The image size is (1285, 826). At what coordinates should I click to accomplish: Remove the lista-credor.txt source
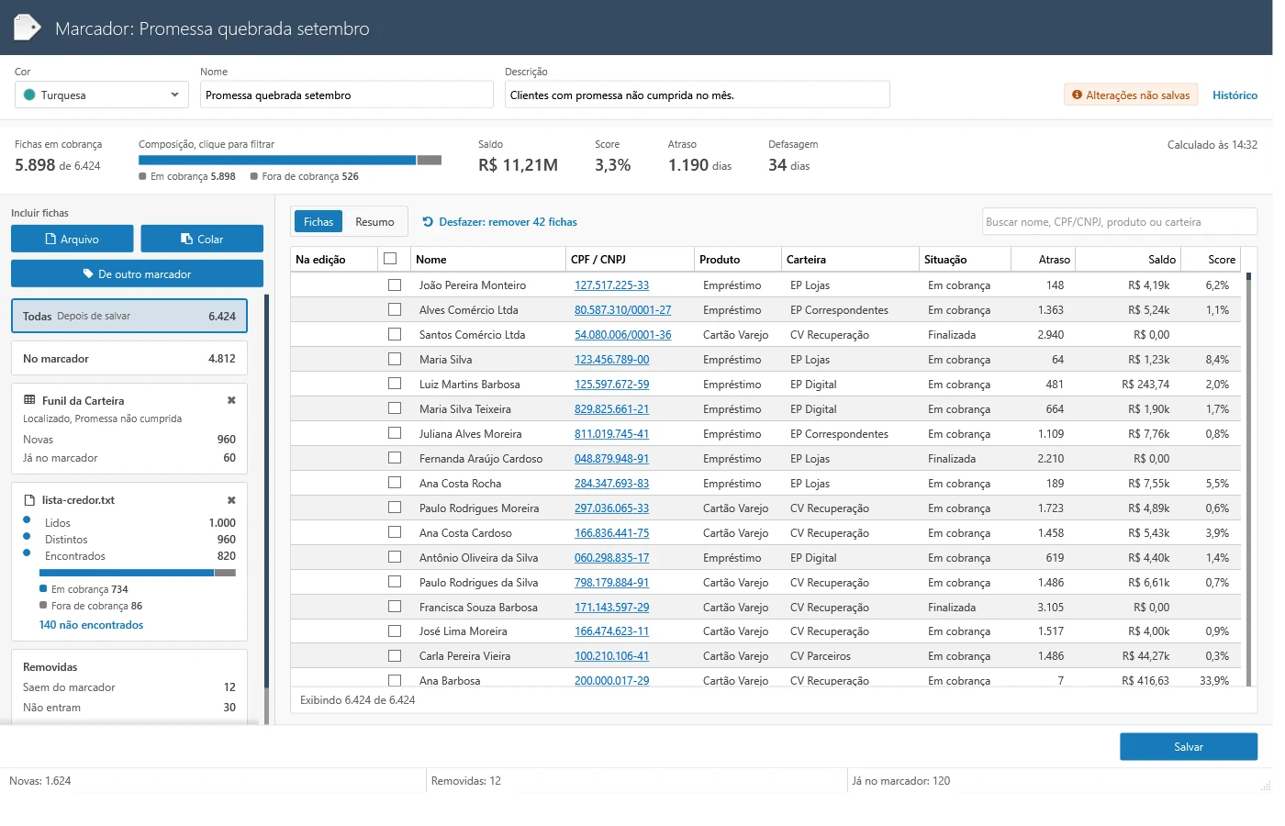tap(231, 500)
